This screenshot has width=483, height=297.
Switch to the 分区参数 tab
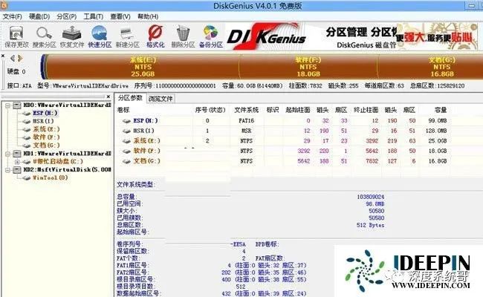pos(130,98)
